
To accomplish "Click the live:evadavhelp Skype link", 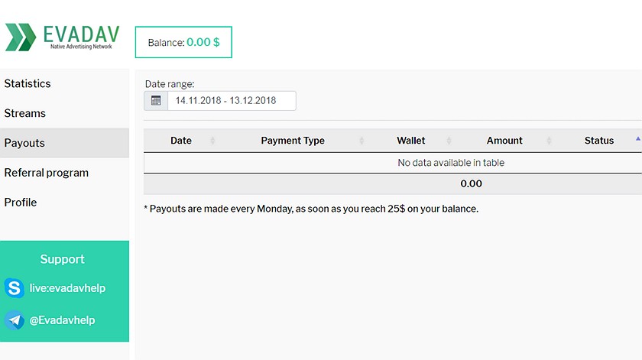I will [x=67, y=288].
